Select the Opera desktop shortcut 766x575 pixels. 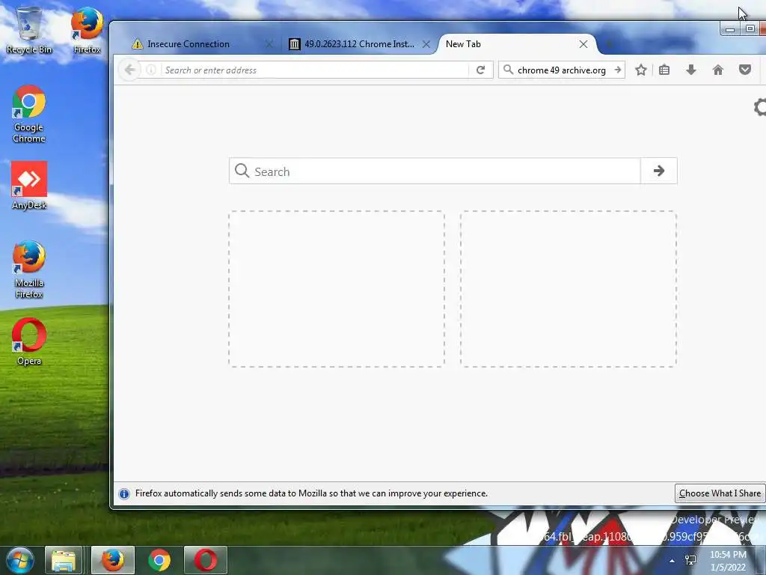[x=29, y=341]
